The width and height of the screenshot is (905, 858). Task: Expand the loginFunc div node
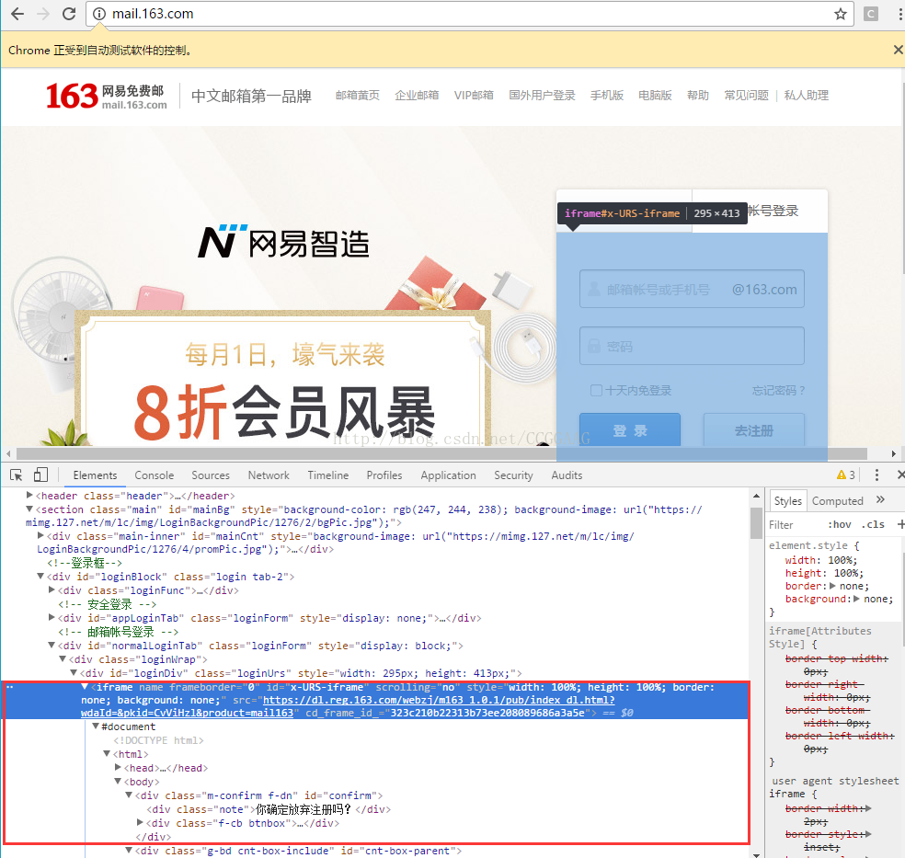pos(52,589)
